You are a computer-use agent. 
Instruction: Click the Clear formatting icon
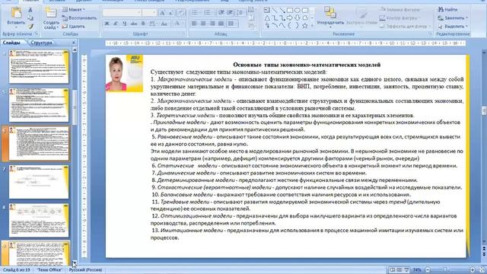point(181,13)
